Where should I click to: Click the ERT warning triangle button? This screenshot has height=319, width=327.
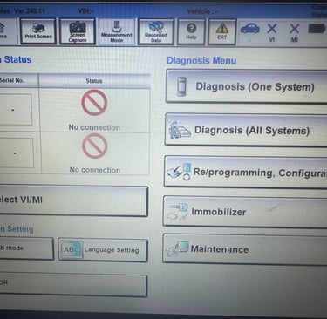(x=222, y=32)
